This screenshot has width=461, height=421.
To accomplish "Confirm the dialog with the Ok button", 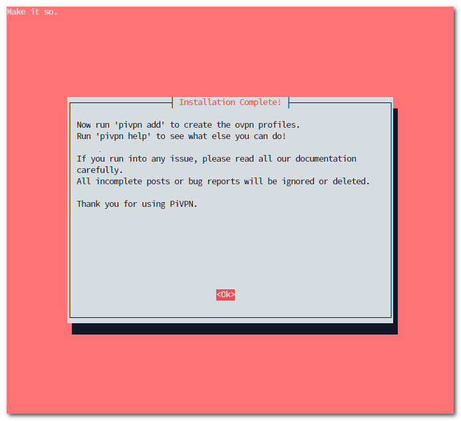I will (x=226, y=294).
